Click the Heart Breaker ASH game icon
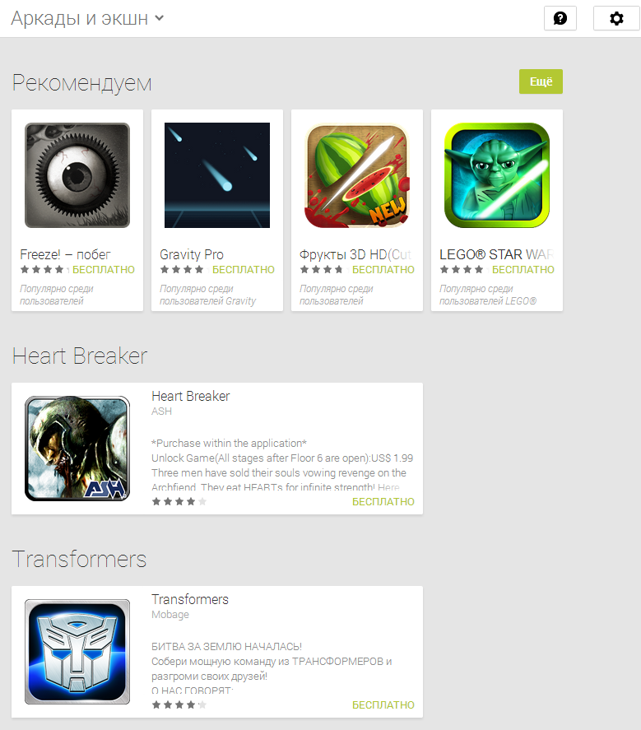This screenshot has height=730, width=641. click(77, 449)
